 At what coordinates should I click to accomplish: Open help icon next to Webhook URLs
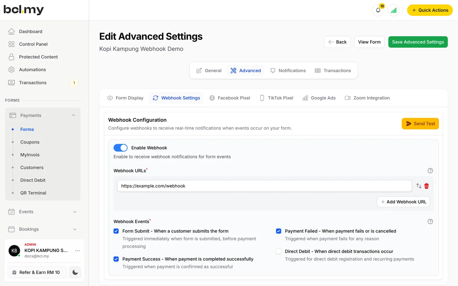pyautogui.click(x=430, y=171)
